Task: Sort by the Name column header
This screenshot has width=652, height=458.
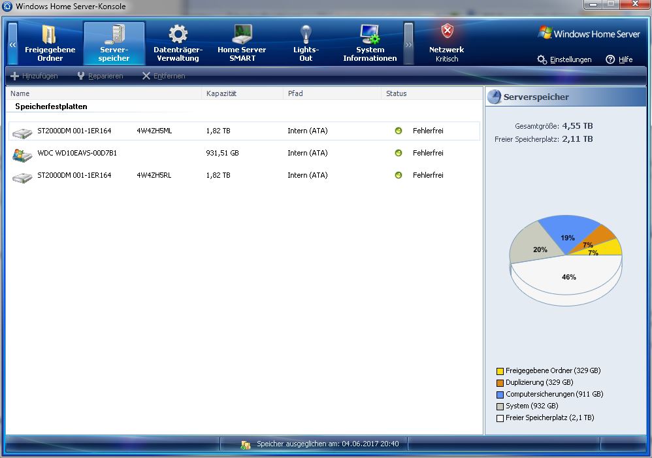Action: 104,93
